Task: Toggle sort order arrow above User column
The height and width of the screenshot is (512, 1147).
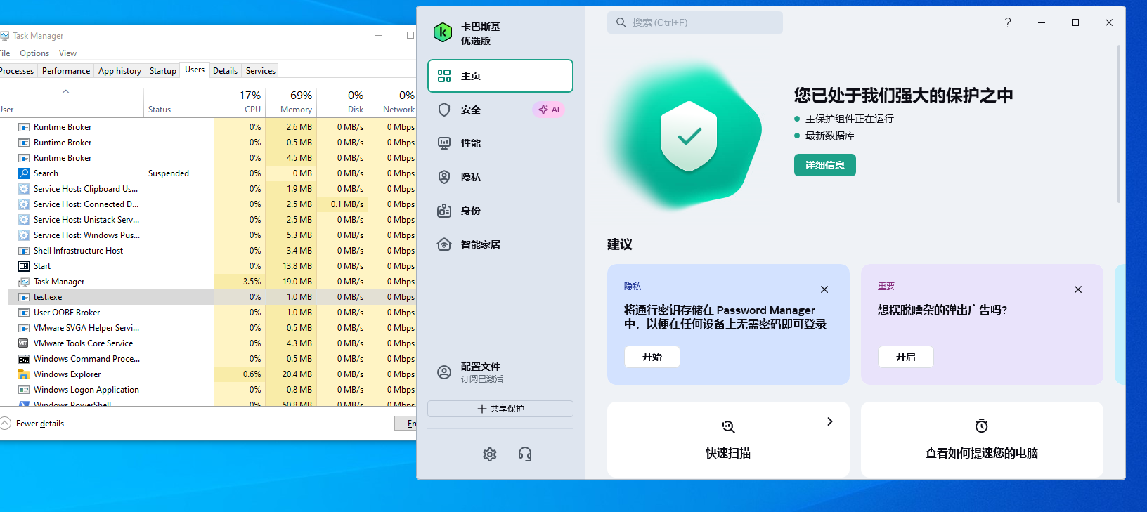Action: point(65,91)
